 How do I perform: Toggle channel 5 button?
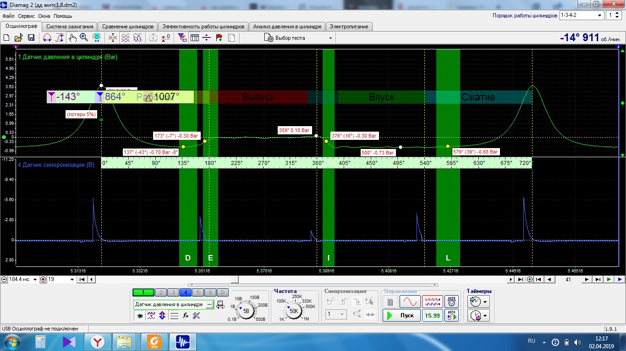click(x=198, y=292)
